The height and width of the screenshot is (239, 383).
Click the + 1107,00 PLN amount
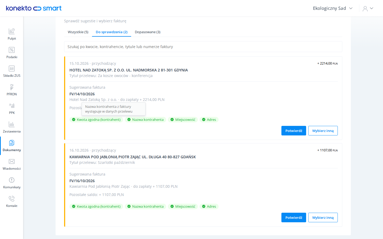tap(327, 150)
